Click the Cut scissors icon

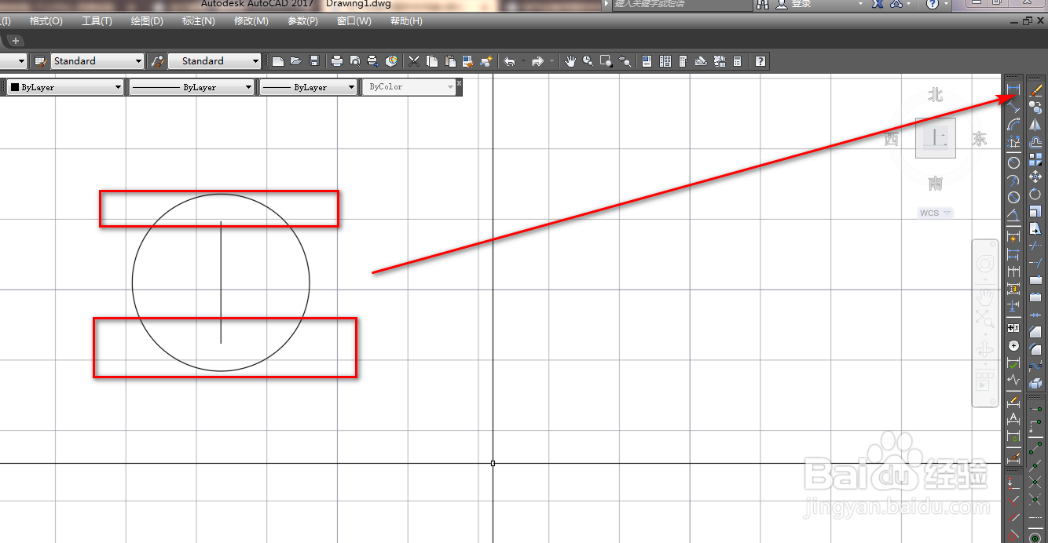tap(413, 61)
